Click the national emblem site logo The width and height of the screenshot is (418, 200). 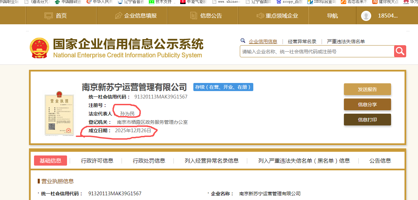tap(39, 48)
